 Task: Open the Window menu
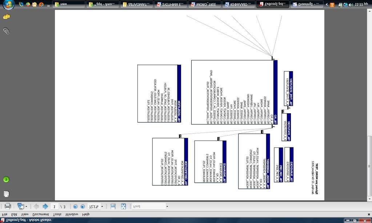72,214
